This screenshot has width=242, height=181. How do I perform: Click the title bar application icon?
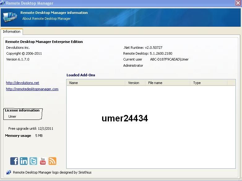[3, 3]
